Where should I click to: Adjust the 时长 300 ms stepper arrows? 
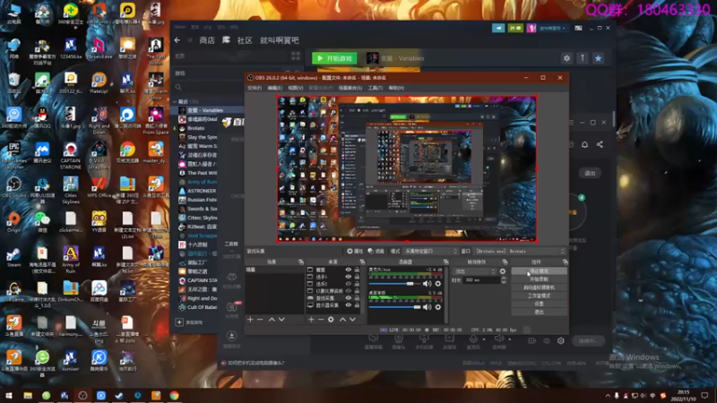pyautogui.click(x=504, y=279)
